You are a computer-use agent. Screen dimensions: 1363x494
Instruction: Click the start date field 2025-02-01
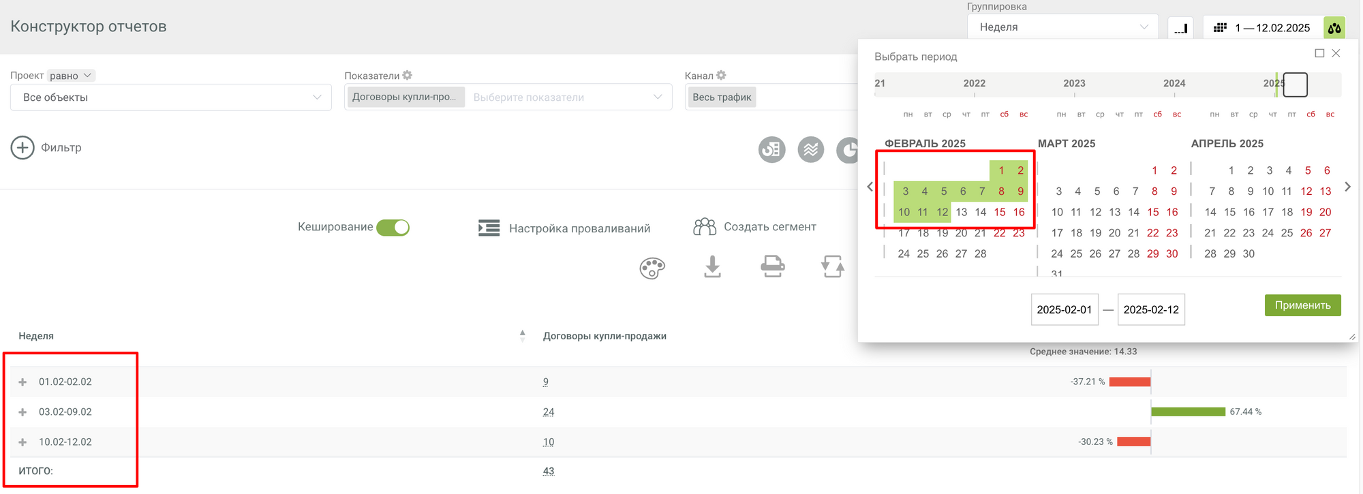[1064, 309]
